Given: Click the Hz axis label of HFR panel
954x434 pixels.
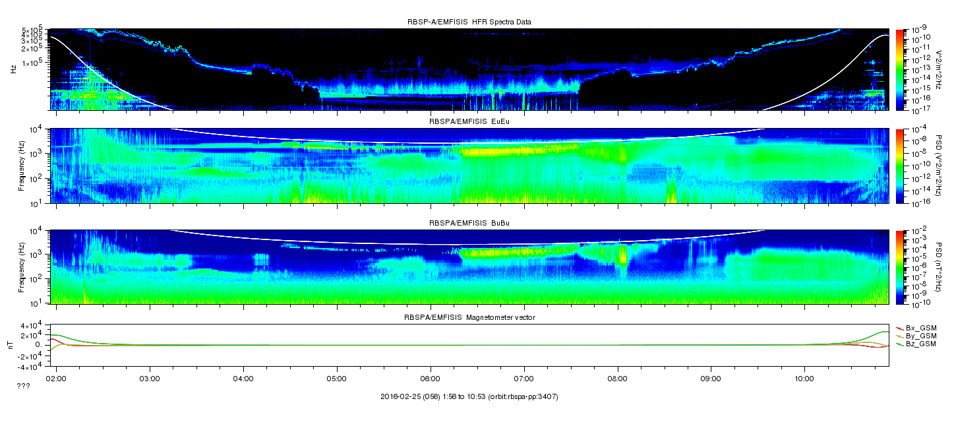Looking at the screenshot, I should click(x=12, y=69).
